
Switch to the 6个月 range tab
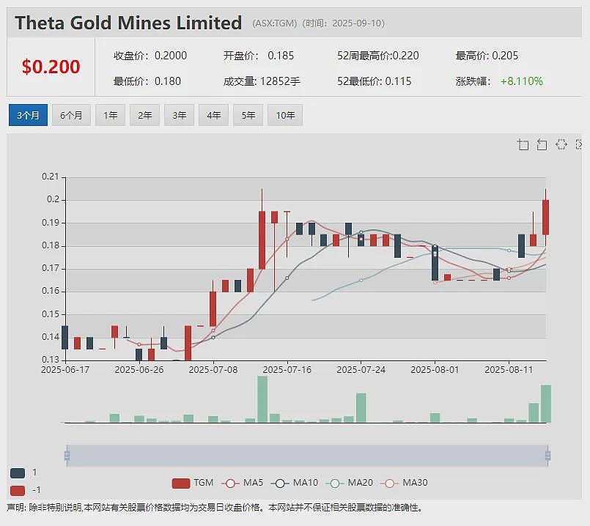71,115
